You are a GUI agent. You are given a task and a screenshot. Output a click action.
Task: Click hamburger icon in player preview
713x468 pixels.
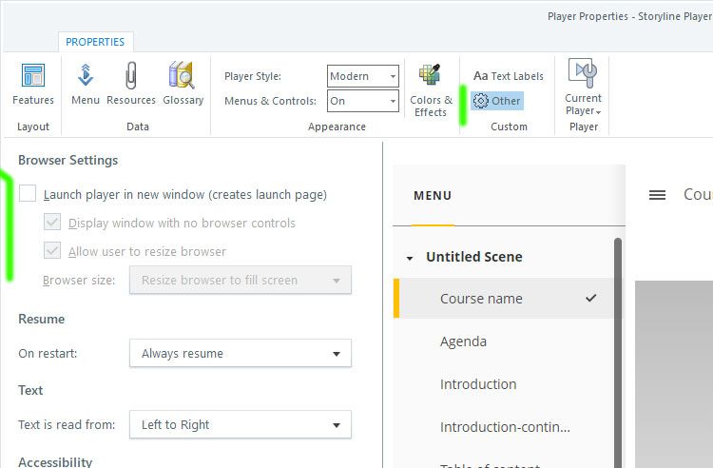tap(657, 195)
